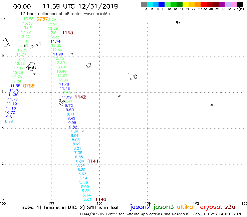This screenshot has height=217, width=247.
Task: Click the 13.53 wave height value
Action: pyautogui.click(x=28, y=19)
